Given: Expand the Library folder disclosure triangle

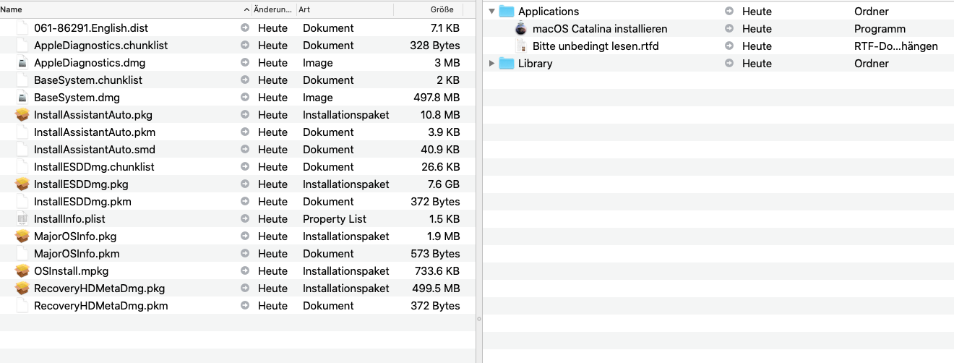Looking at the screenshot, I should point(492,64).
